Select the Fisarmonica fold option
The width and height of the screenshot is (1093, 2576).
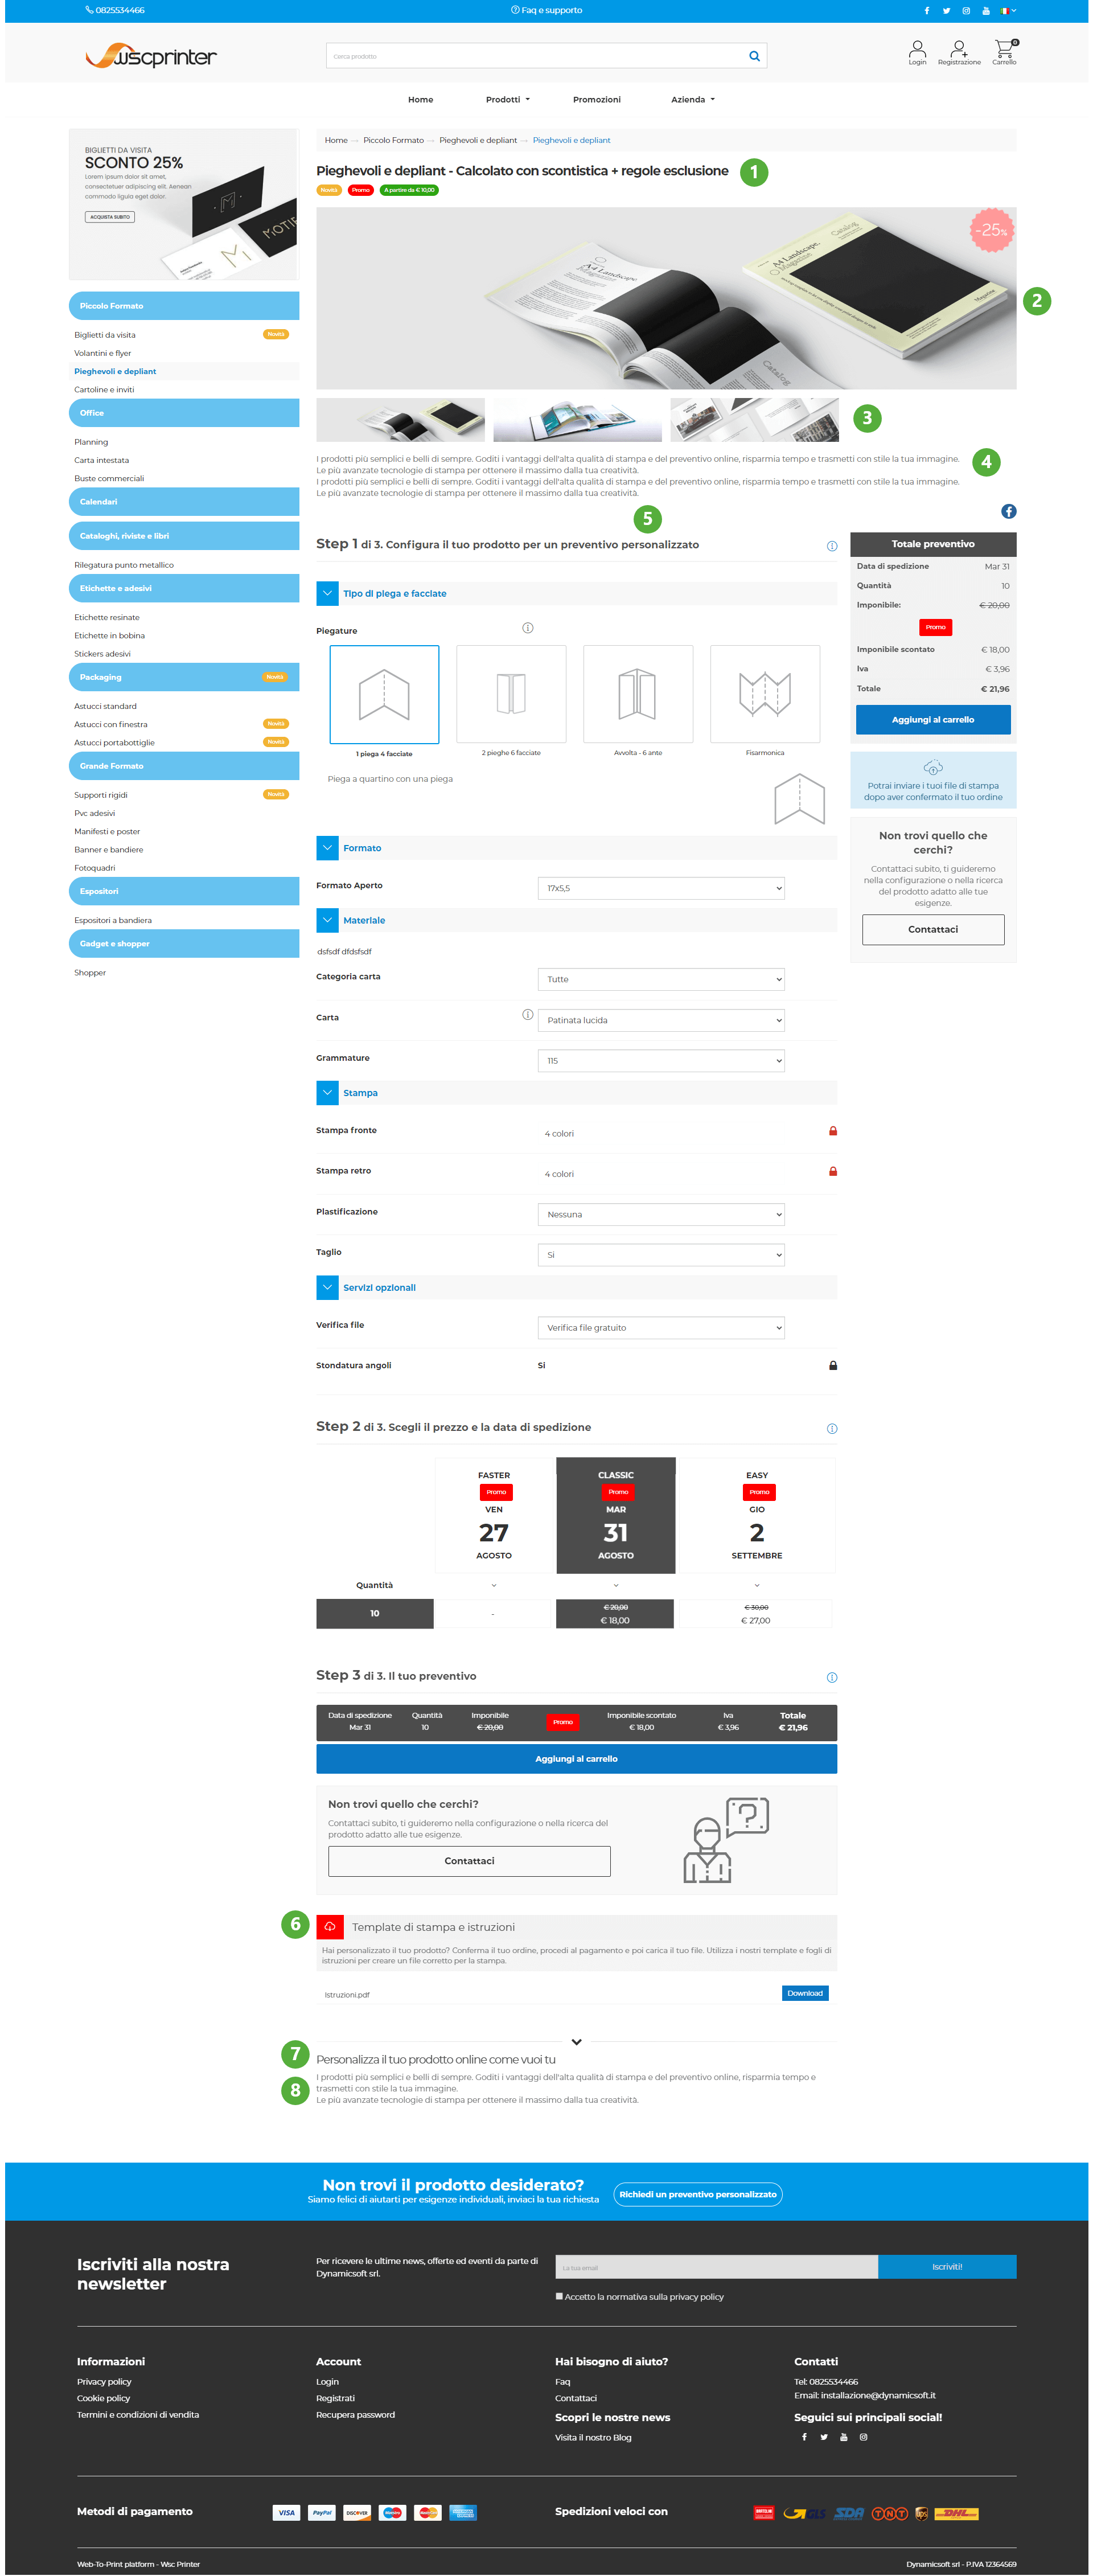[764, 694]
